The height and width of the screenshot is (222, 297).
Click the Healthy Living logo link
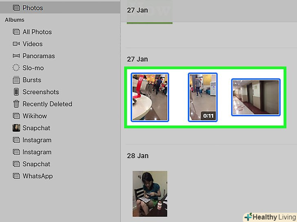pos(270,217)
